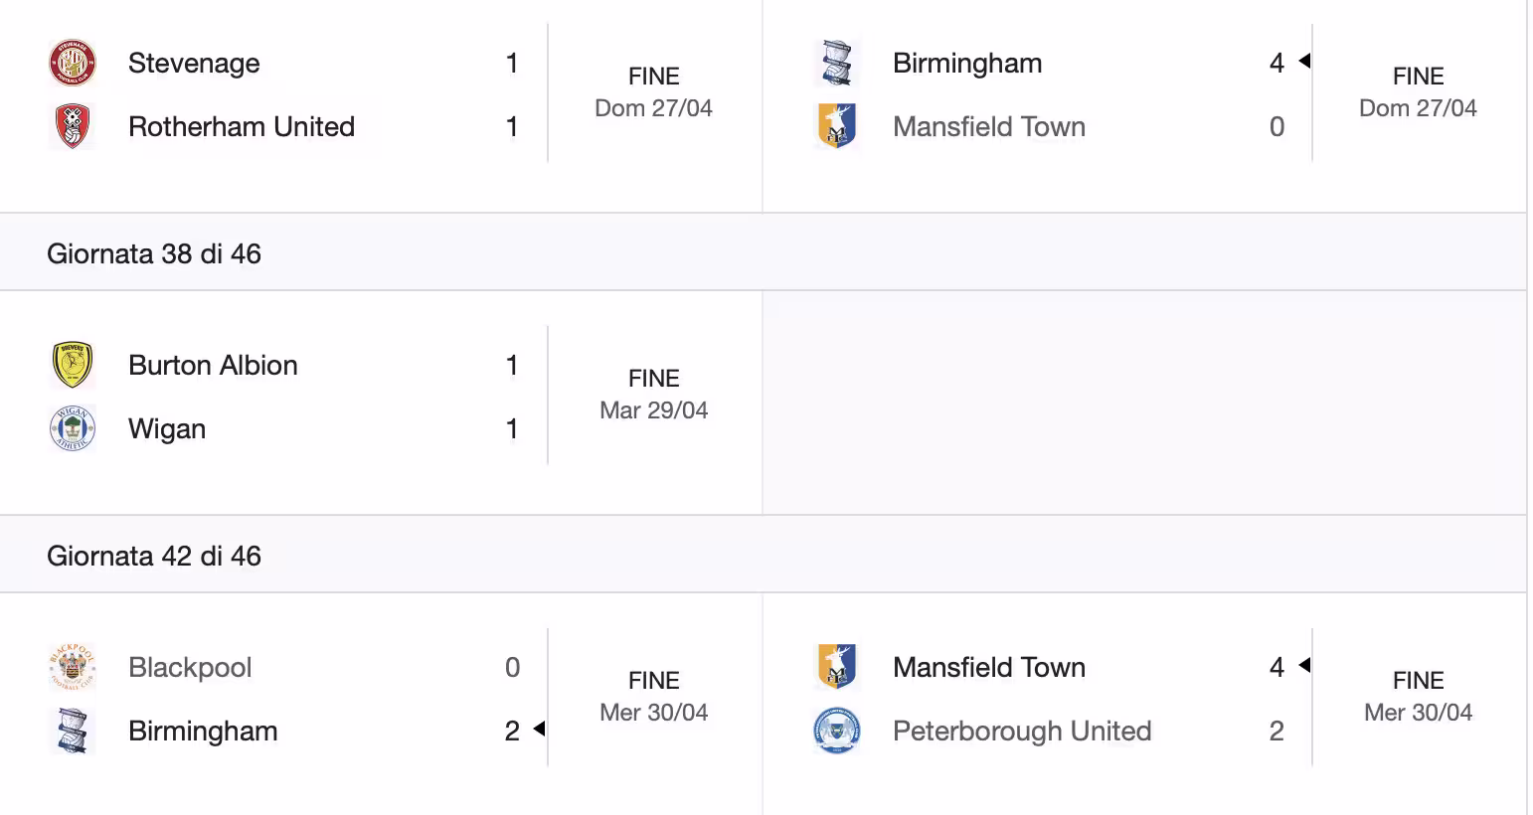Click Birmingham crest in Mansfield Town match

coord(837,63)
